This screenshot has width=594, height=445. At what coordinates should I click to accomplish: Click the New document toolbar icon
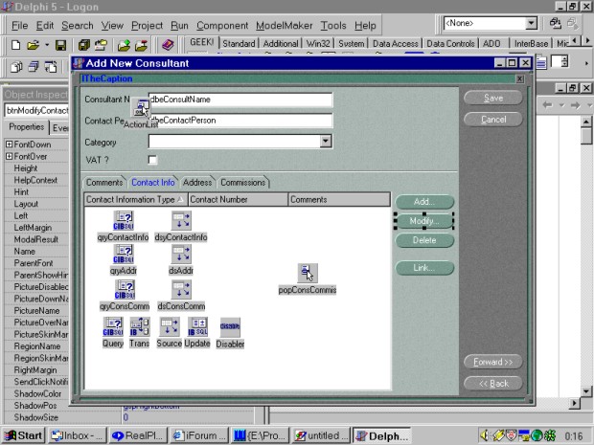click(15, 45)
